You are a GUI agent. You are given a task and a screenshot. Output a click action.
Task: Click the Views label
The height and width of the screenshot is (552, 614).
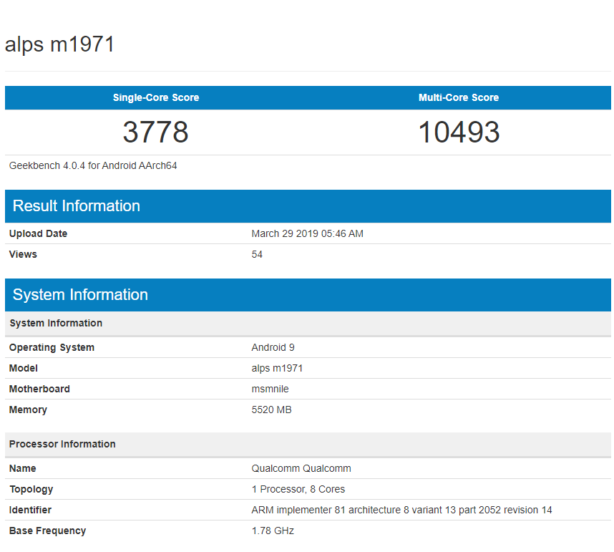coord(23,254)
